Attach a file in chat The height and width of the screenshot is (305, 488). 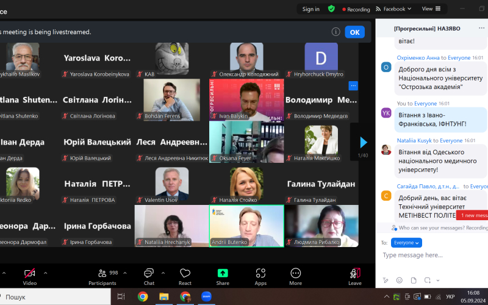coord(414,280)
